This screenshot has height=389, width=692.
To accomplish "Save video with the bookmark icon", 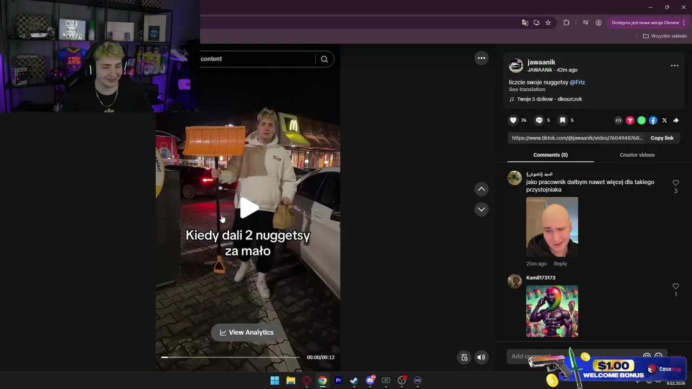I will pyautogui.click(x=562, y=120).
